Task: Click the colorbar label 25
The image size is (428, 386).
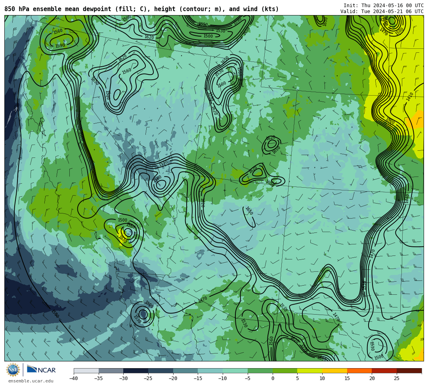Action: pyautogui.click(x=397, y=378)
